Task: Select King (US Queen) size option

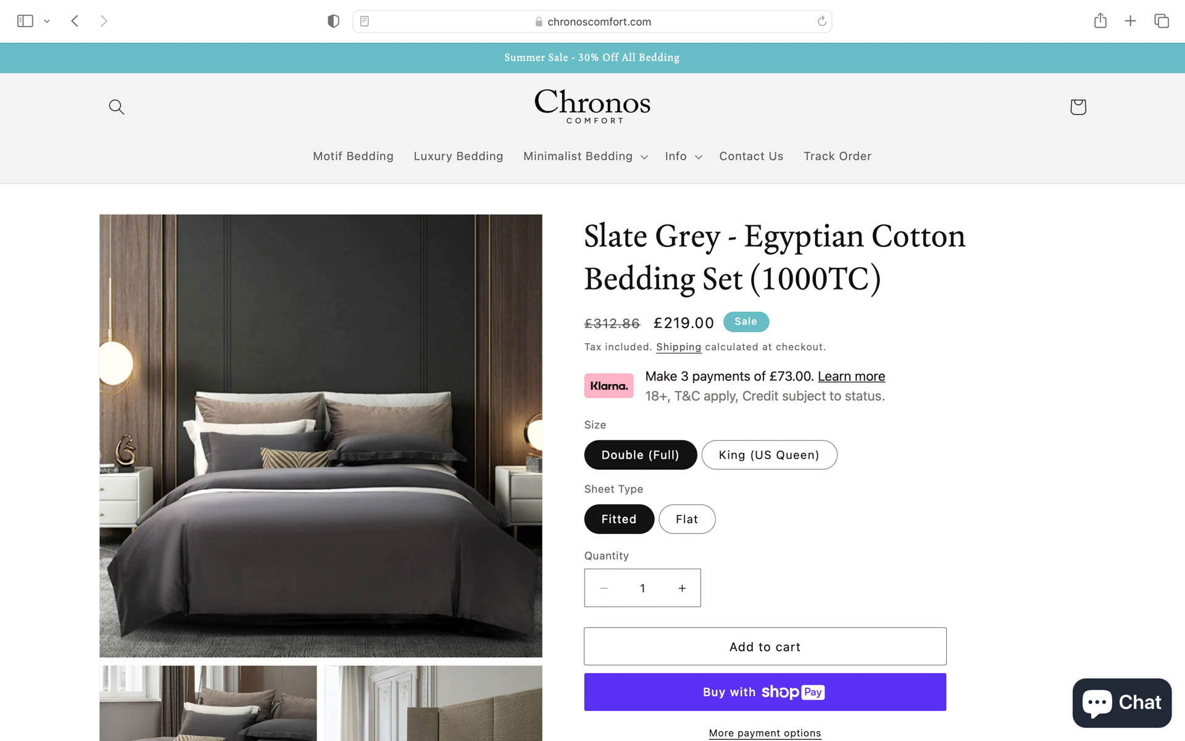Action: pos(768,454)
